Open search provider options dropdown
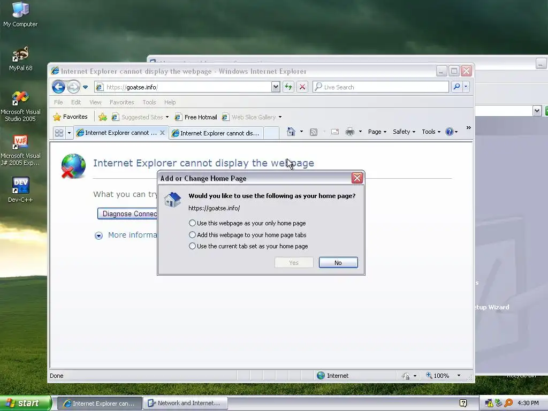The width and height of the screenshot is (548, 411). coord(466,87)
